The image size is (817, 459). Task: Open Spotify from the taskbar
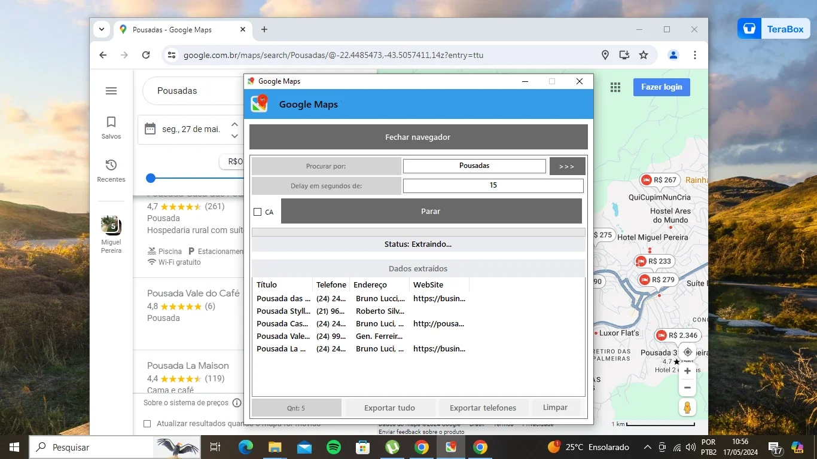(x=334, y=447)
